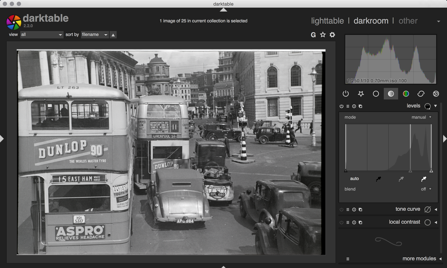Viewport: 447px width, 268px height.
Task: Open tone curve presets menu
Action: (348, 209)
